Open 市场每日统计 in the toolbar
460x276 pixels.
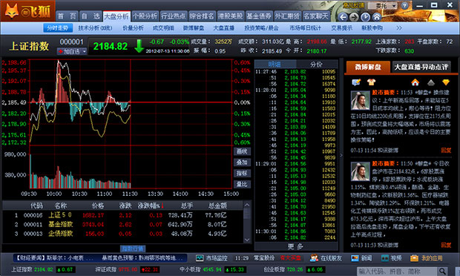[x=305, y=28]
